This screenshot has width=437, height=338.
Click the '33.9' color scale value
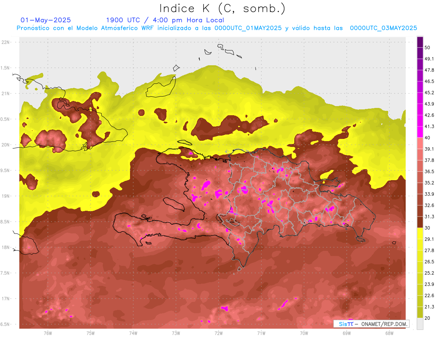(x=429, y=194)
